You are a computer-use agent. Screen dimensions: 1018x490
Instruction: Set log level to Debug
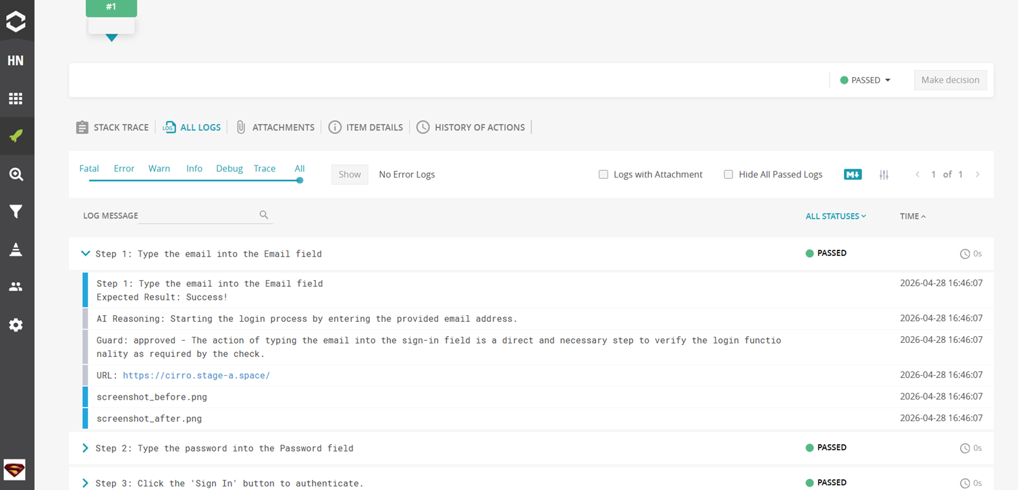point(230,169)
